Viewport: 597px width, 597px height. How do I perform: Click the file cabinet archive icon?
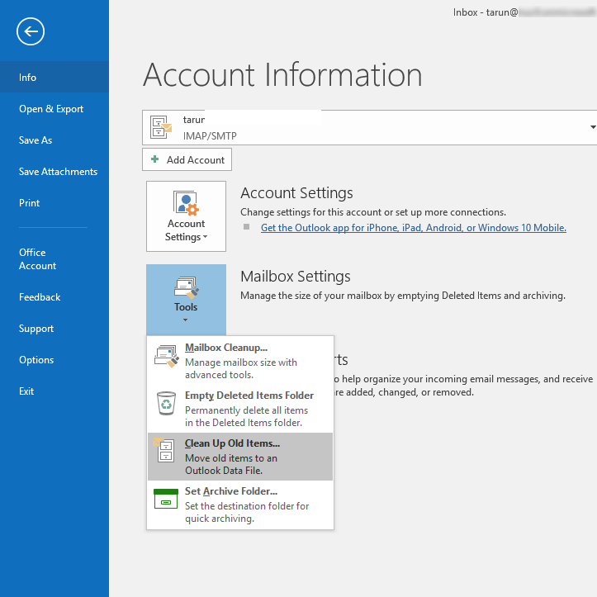(x=163, y=450)
